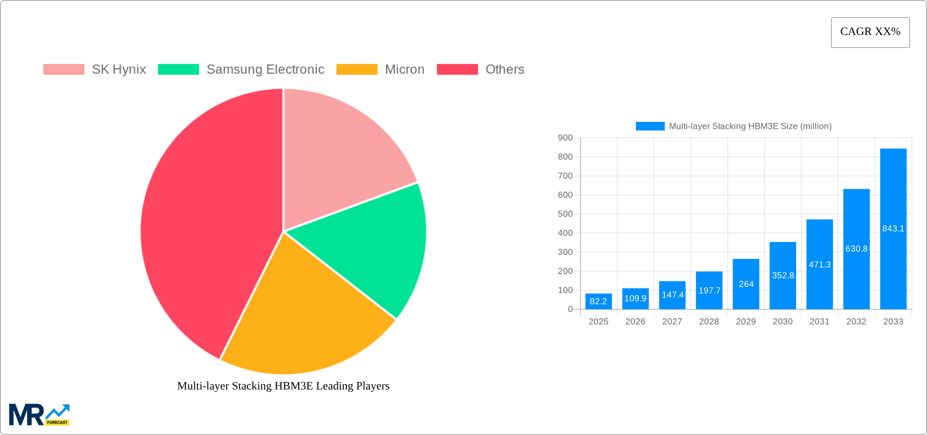Image resolution: width=927 pixels, height=435 pixels.
Task: Click the 2029 axis label
Action: pyautogui.click(x=746, y=322)
